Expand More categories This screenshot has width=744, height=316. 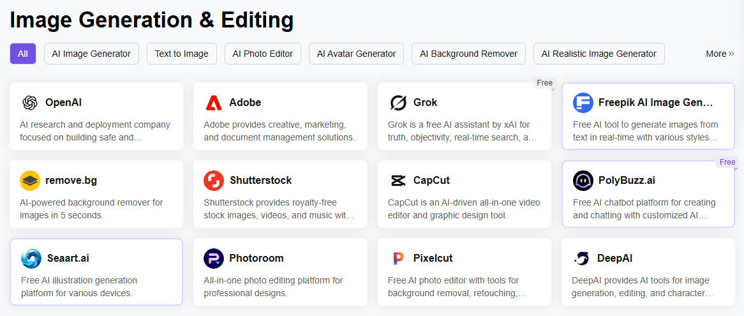(x=720, y=54)
